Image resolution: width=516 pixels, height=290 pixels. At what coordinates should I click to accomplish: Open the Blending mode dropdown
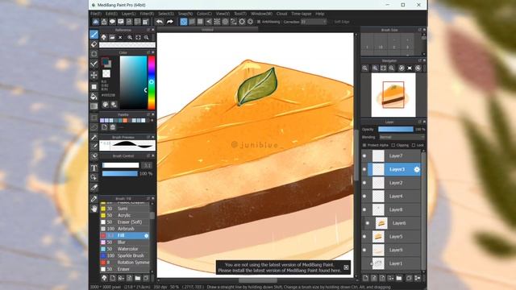coord(402,137)
